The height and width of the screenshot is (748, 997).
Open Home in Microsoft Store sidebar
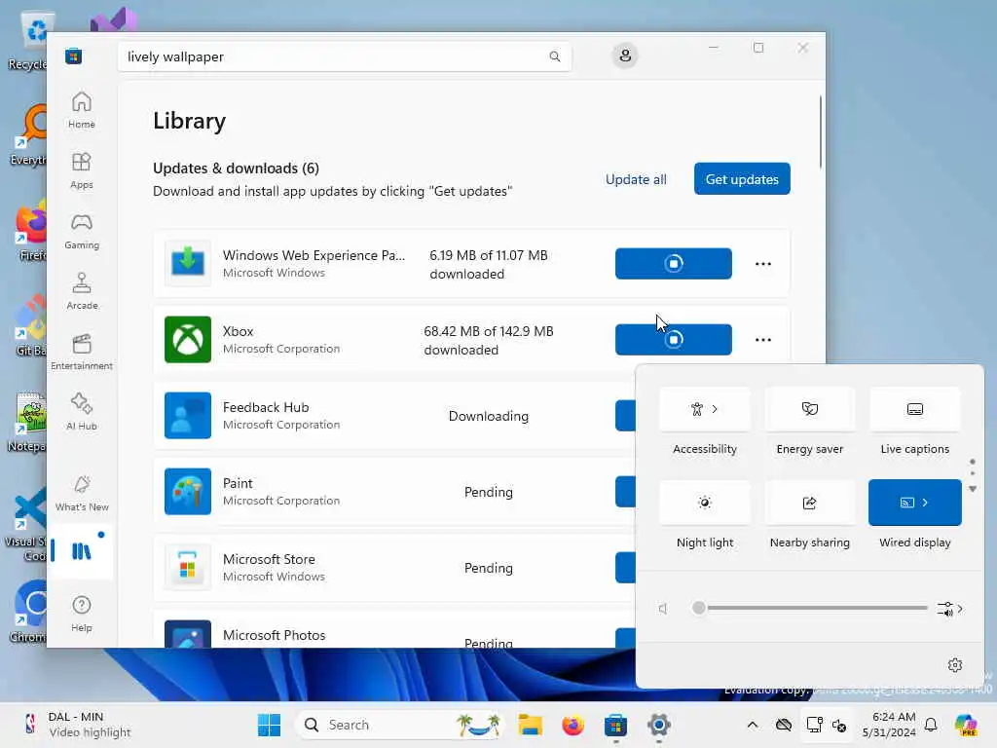[x=82, y=110]
